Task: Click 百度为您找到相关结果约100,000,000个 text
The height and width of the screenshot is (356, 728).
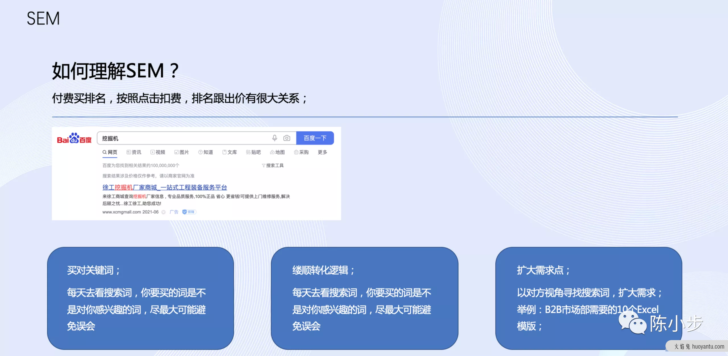Action: 141,165
